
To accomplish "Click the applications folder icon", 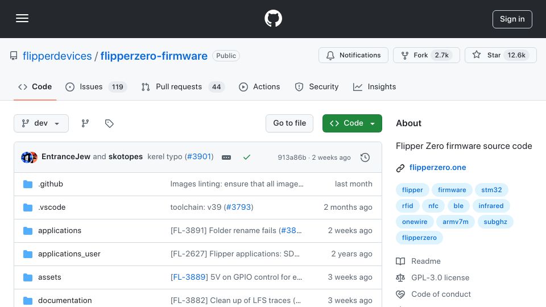I will pyautogui.click(x=28, y=231).
